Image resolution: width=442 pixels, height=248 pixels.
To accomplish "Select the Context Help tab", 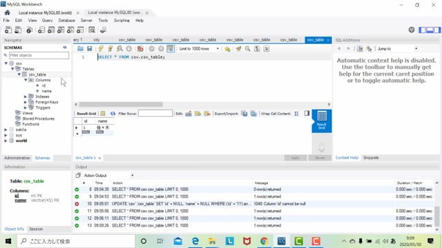I will (347, 158).
